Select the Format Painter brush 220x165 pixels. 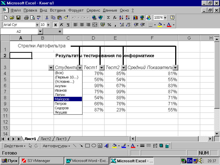66,18
